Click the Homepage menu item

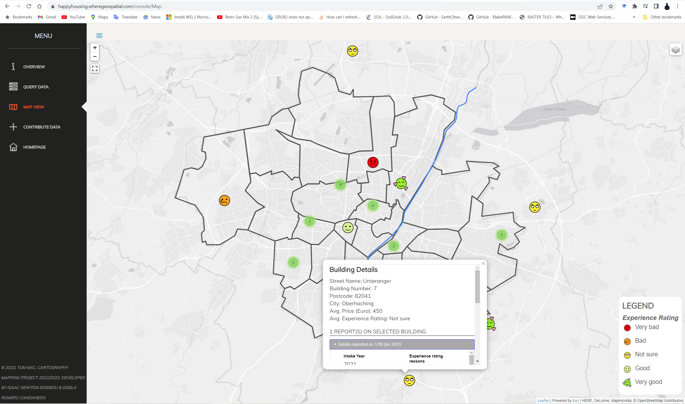(34, 147)
